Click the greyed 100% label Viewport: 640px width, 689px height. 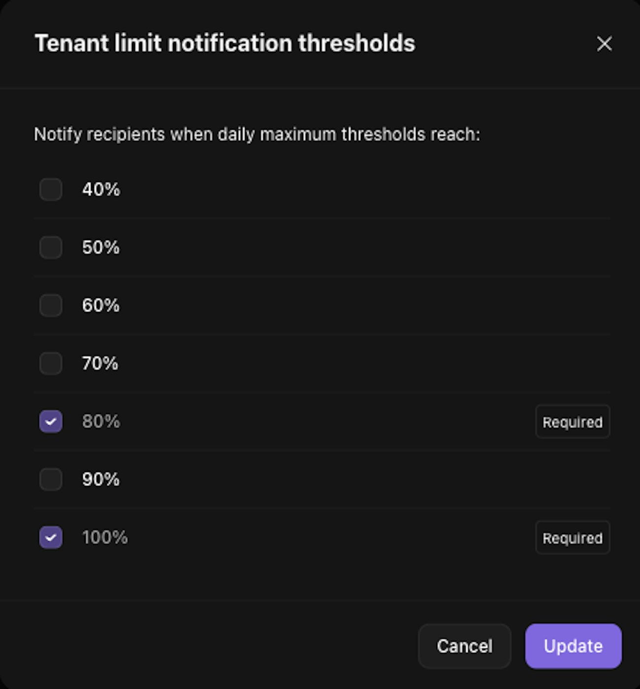tap(105, 538)
